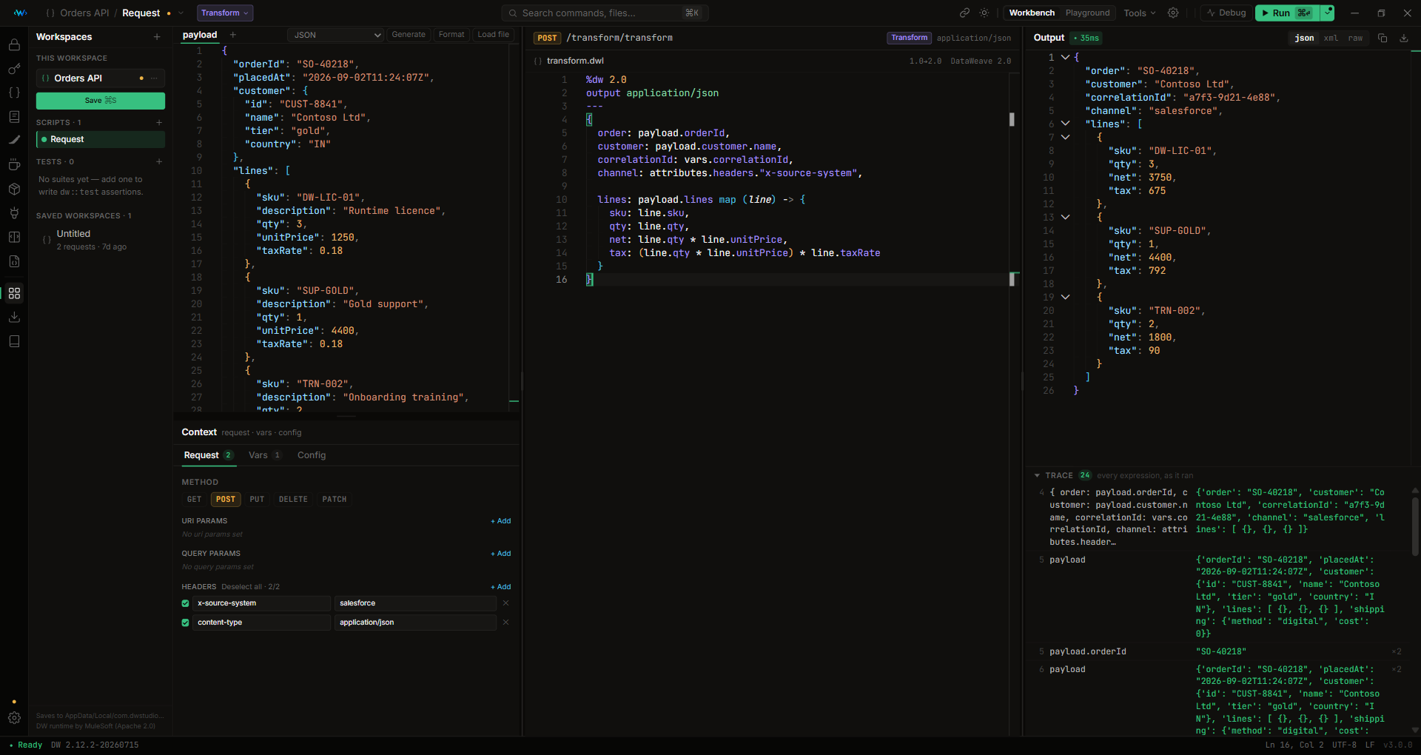Show raw output format
Screen dimensions: 1421x755
click(1355, 38)
